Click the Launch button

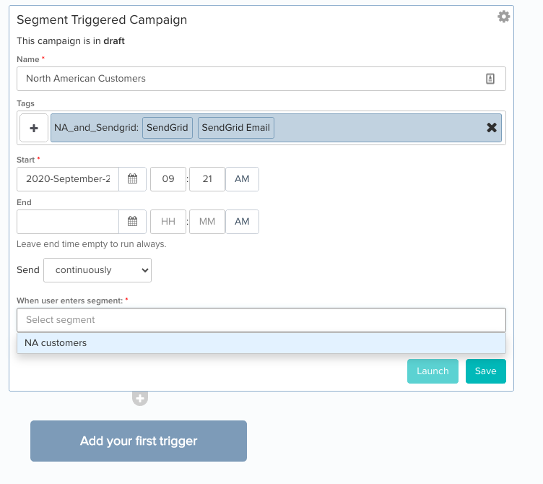pos(433,371)
